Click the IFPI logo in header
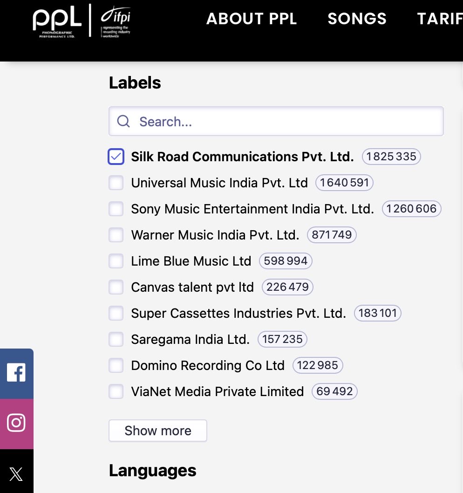Image resolution: width=463 pixels, height=493 pixels. pyautogui.click(x=116, y=22)
